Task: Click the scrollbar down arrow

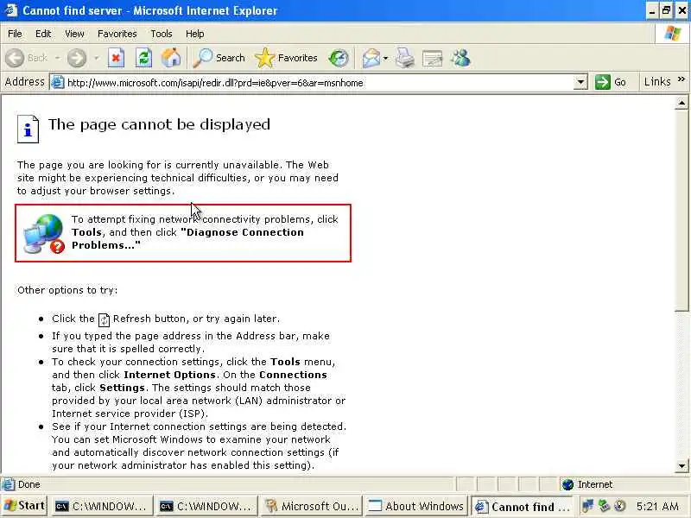Action: pyautogui.click(x=681, y=465)
